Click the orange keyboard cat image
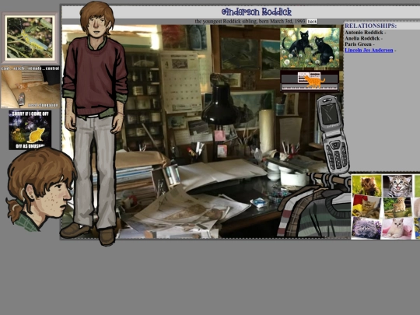The height and width of the screenshot is (315, 420). 310,81
